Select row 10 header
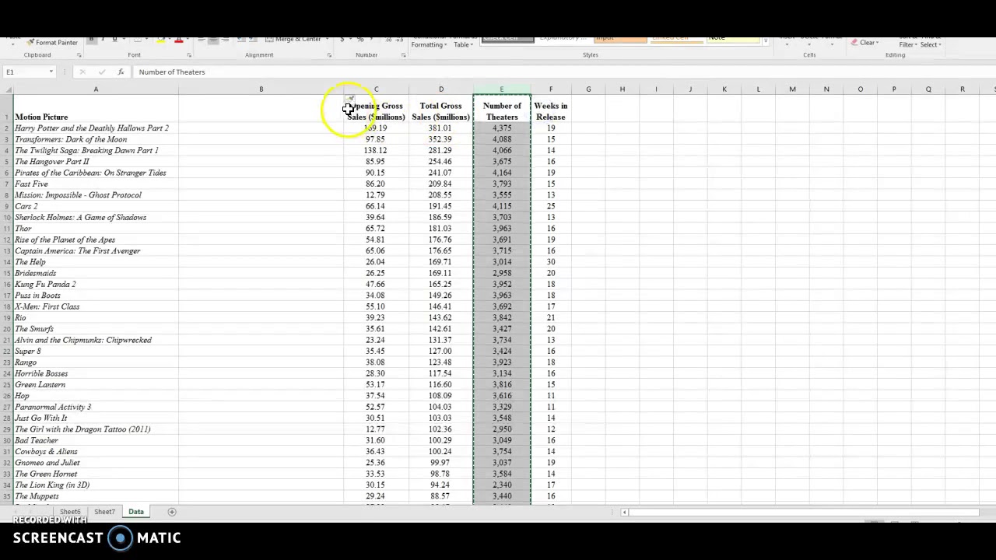The image size is (996, 560). 6,217
